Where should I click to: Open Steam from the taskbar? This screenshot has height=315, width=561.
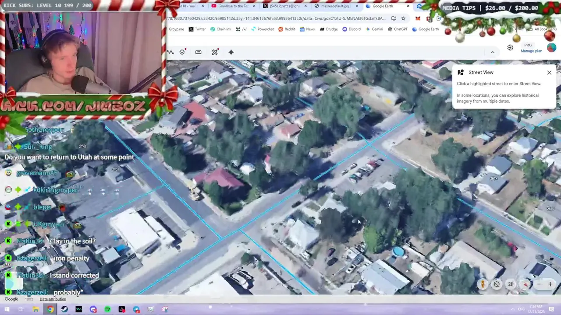pyautogui.click(x=64, y=309)
